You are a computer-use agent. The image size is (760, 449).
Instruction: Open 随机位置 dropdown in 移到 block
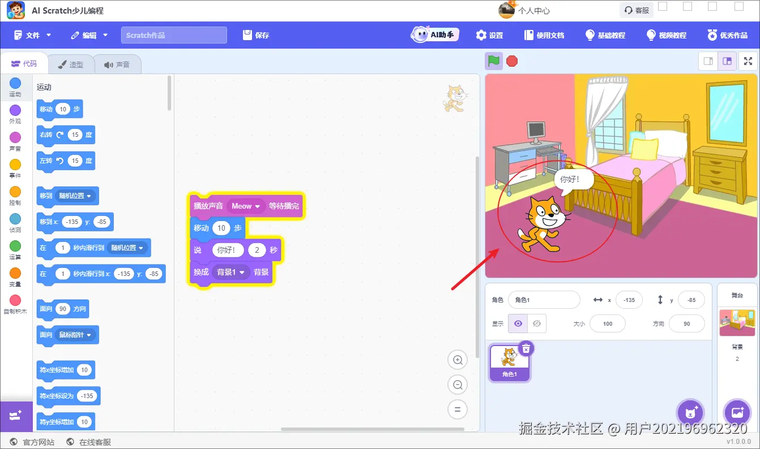click(75, 196)
